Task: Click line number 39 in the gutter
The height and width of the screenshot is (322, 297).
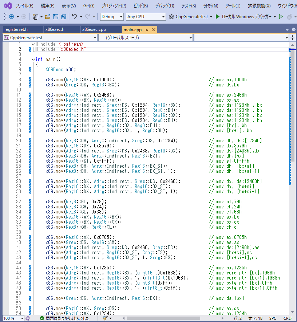Action: pos(19,237)
